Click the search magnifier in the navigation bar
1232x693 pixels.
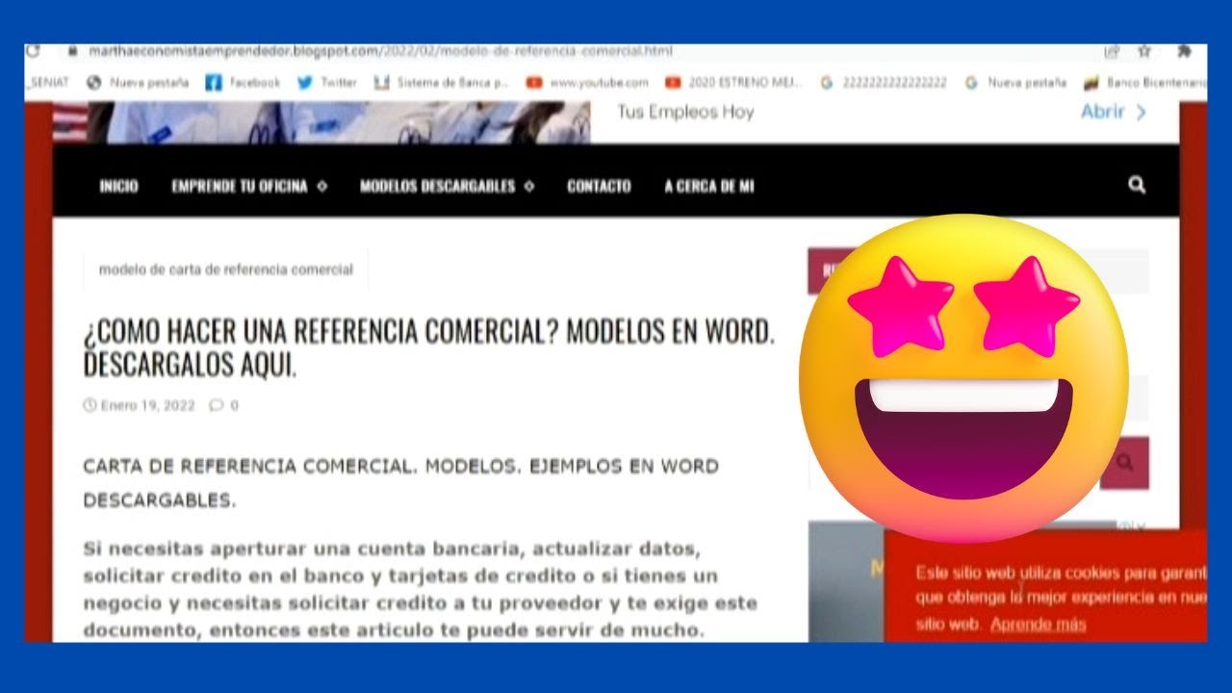click(1137, 185)
